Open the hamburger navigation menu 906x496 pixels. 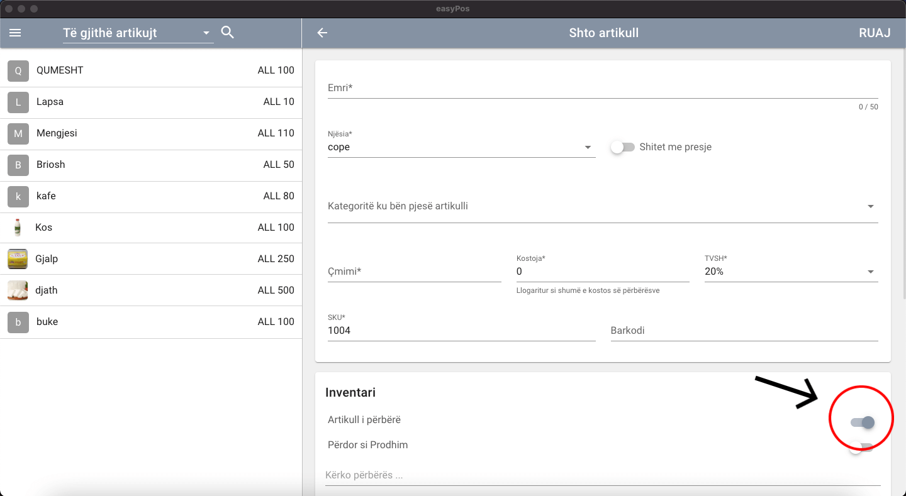(15, 33)
